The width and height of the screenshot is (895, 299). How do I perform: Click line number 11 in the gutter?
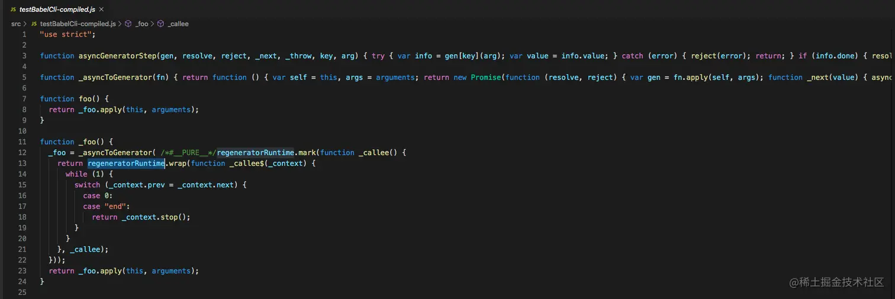(x=22, y=142)
